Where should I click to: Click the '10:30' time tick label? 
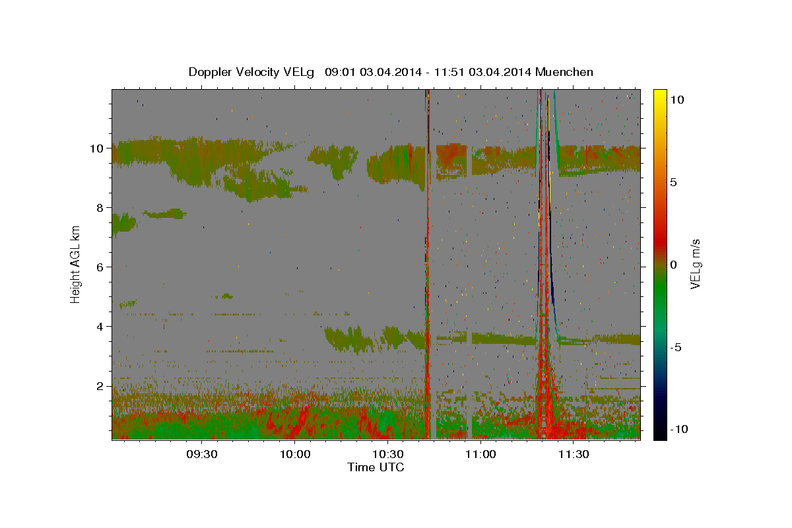(x=388, y=455)
